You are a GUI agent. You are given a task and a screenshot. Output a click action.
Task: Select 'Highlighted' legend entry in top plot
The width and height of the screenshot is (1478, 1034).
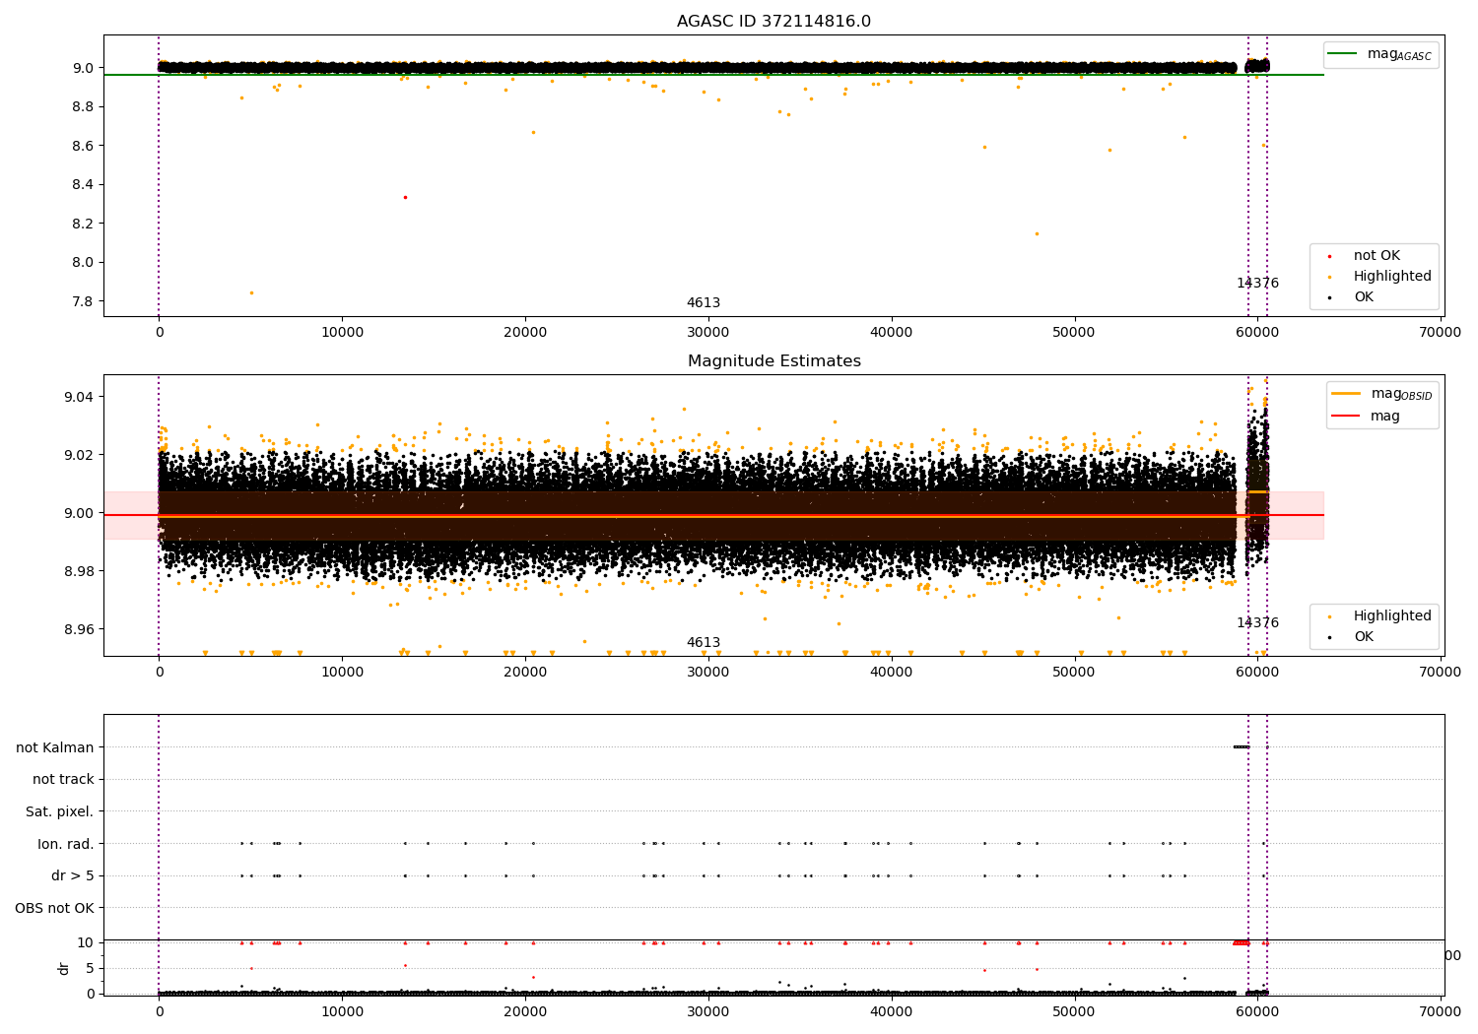click(1391, 277)
